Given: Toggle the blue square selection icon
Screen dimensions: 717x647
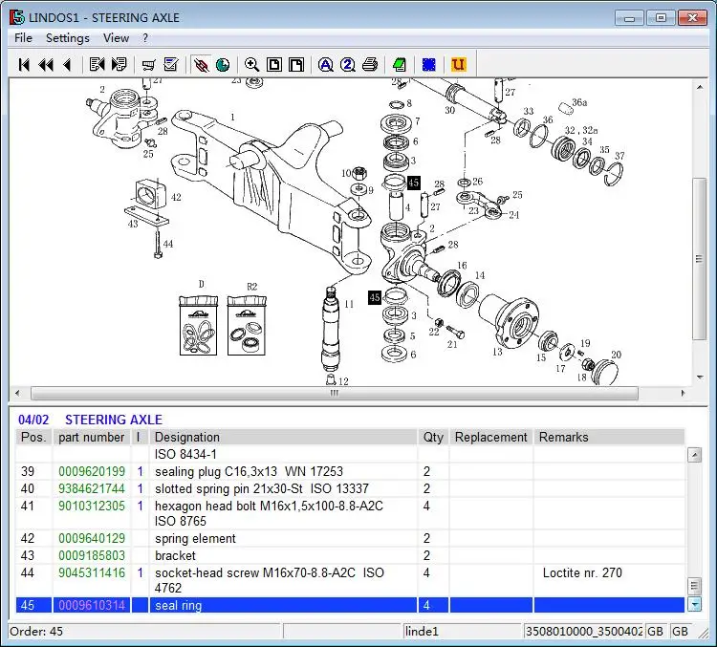Looking at the screenshot, I should click(x=429, y=64).
